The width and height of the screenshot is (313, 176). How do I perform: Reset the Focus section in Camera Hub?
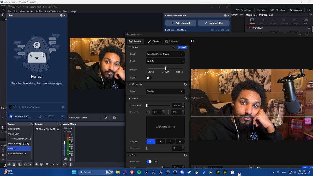[185, 155]
